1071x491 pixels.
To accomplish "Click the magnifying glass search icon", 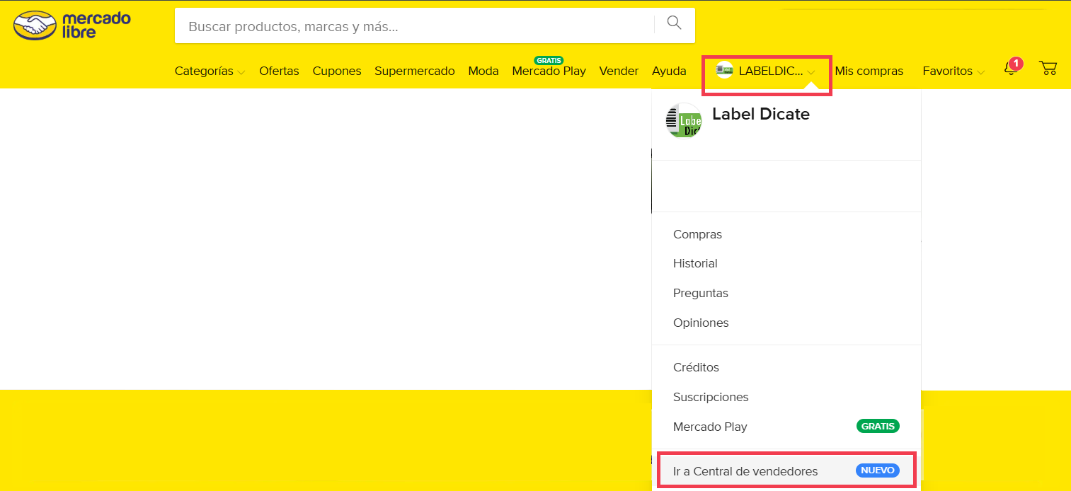I will tap(674, 23).
